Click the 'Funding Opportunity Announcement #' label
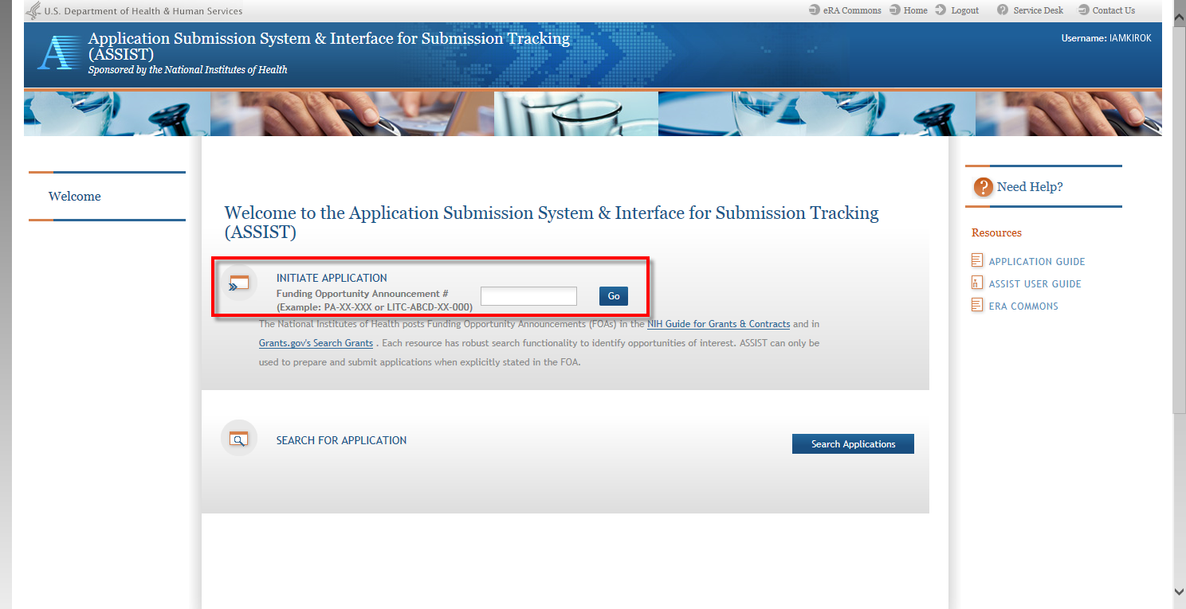The height and width of the screenshot is (609, 1186). coord(362,294)
